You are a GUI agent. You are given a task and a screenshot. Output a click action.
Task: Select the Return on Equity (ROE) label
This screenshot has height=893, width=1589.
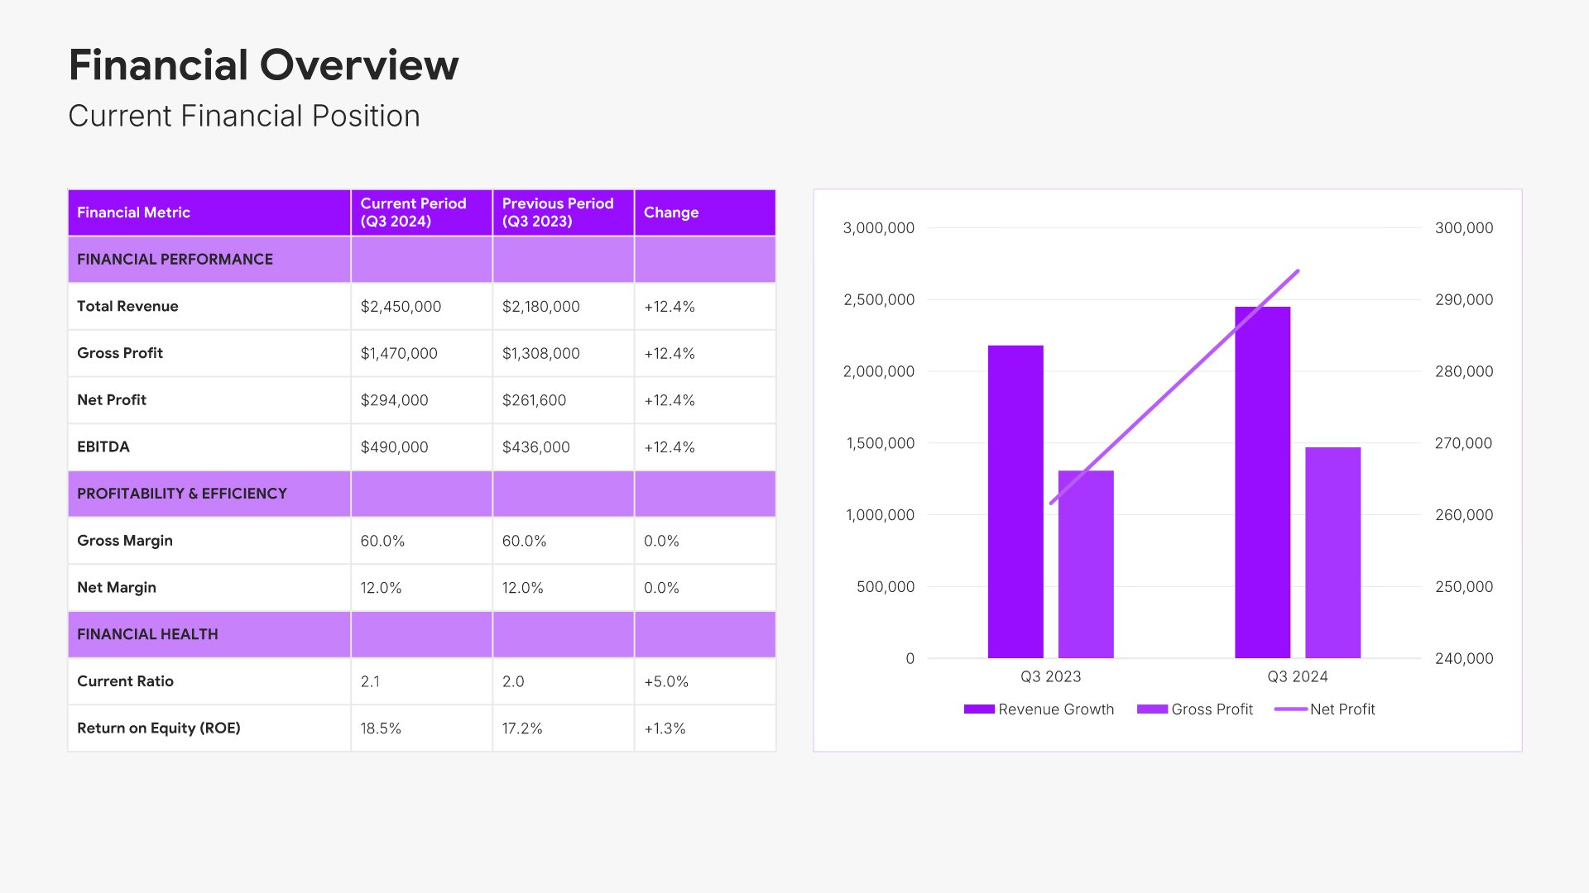click(158, 728)
